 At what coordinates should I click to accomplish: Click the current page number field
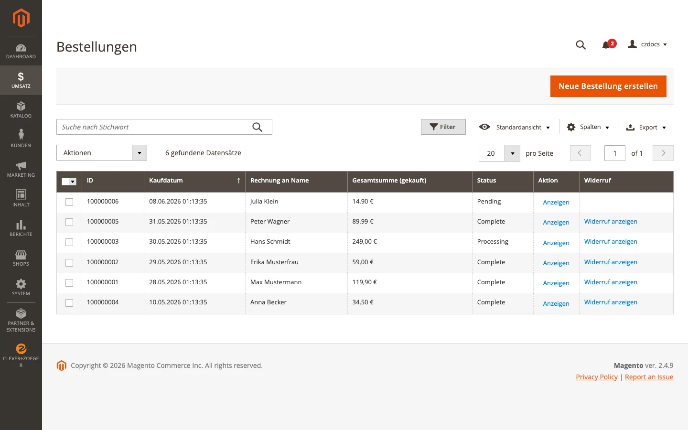pyautogui.click(x=615, y=153)
